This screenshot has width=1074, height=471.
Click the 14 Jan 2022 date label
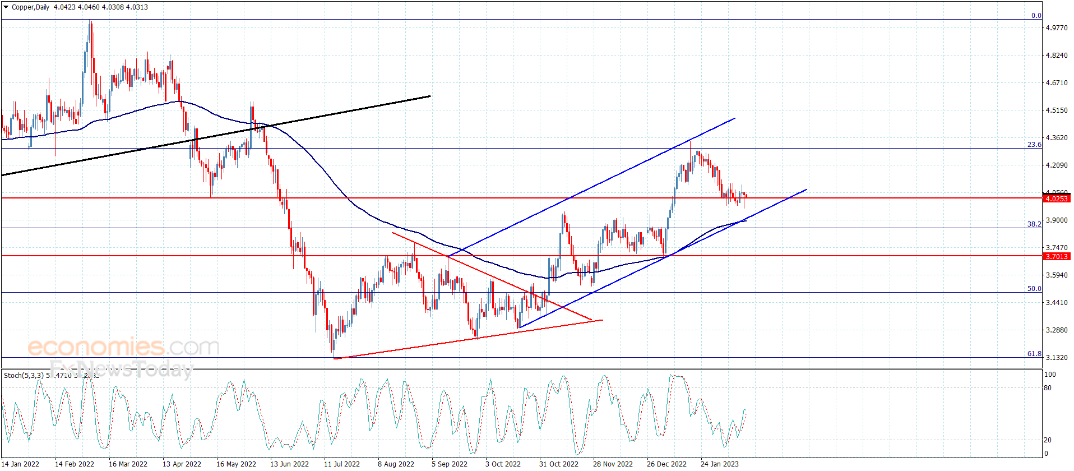click(x=20, y=464)
